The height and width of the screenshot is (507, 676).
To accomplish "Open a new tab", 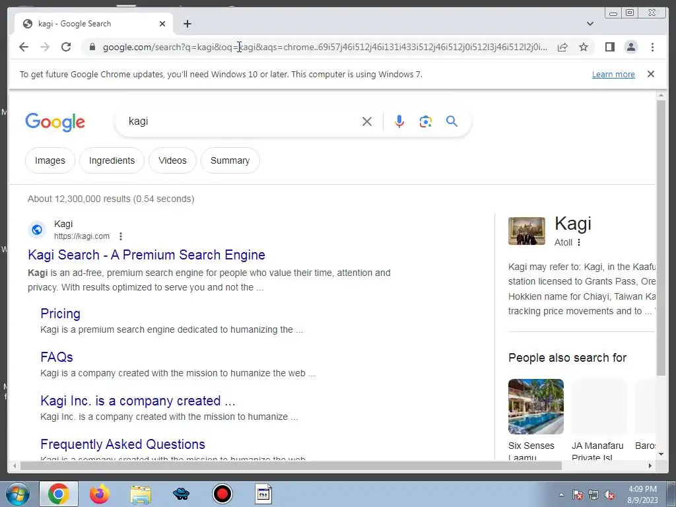I will pyautogui.click(x=187, y=24).
